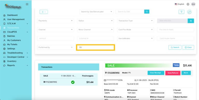Click the Batches document icon
The height and width of the screenshot is (100, 199).
click(4, 36)
